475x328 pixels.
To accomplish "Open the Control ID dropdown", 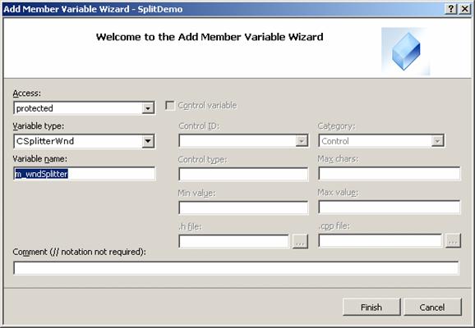I will (302, 141).
